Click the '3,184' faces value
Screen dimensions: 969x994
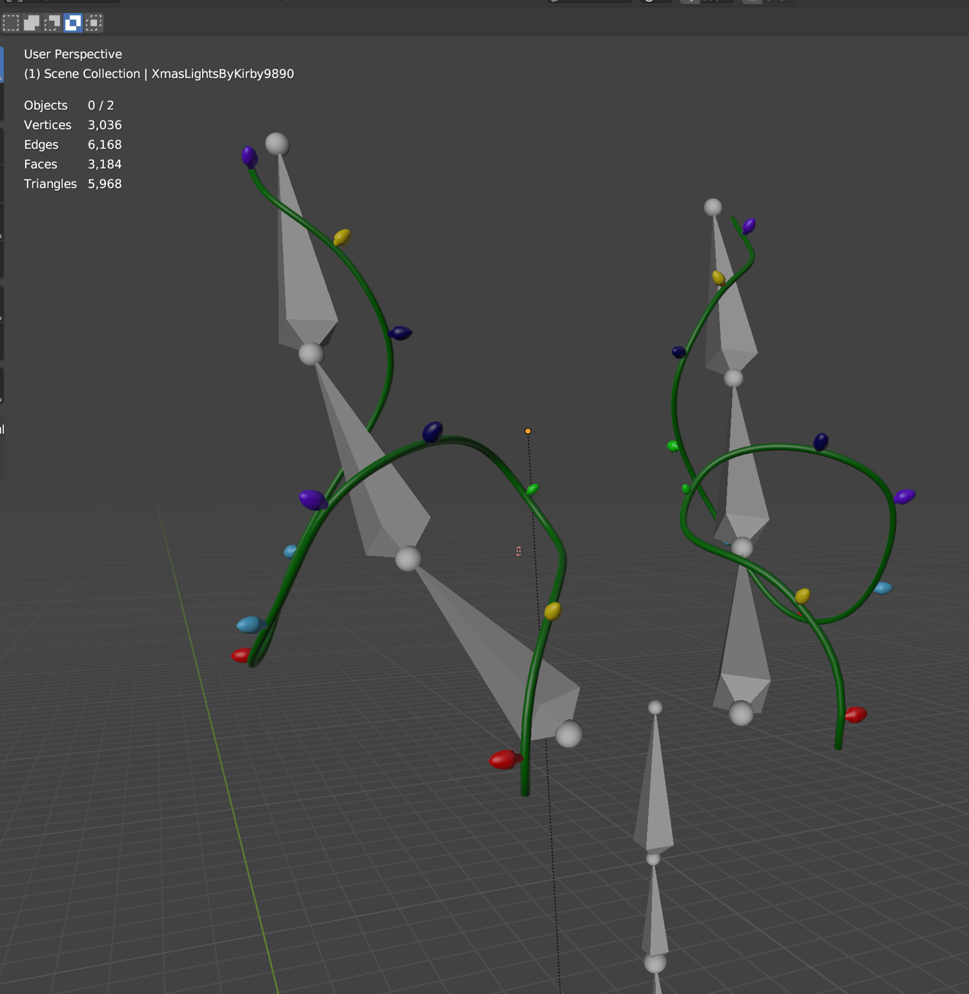click(105, 164)
